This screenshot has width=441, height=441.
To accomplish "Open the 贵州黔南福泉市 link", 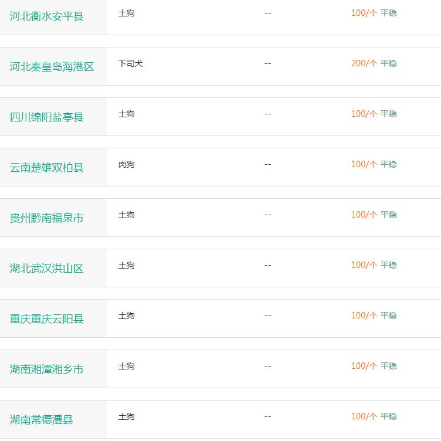I will pos(47,218).
